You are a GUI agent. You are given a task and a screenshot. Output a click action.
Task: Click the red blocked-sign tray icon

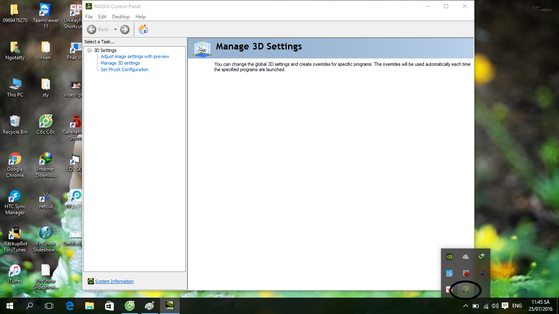pos(466,273)
